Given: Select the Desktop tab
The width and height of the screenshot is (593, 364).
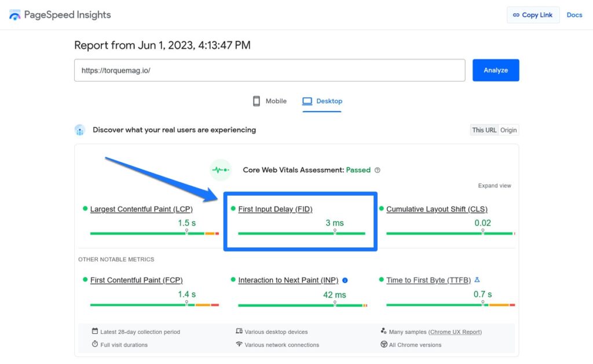Looking at the screenshot, I should (x=322, y=101).
